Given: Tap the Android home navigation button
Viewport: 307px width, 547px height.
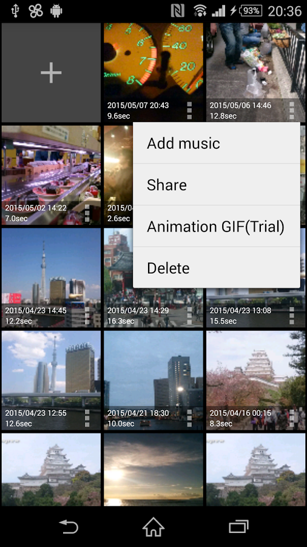Looking at the screenshot, I should click(153, 527).
